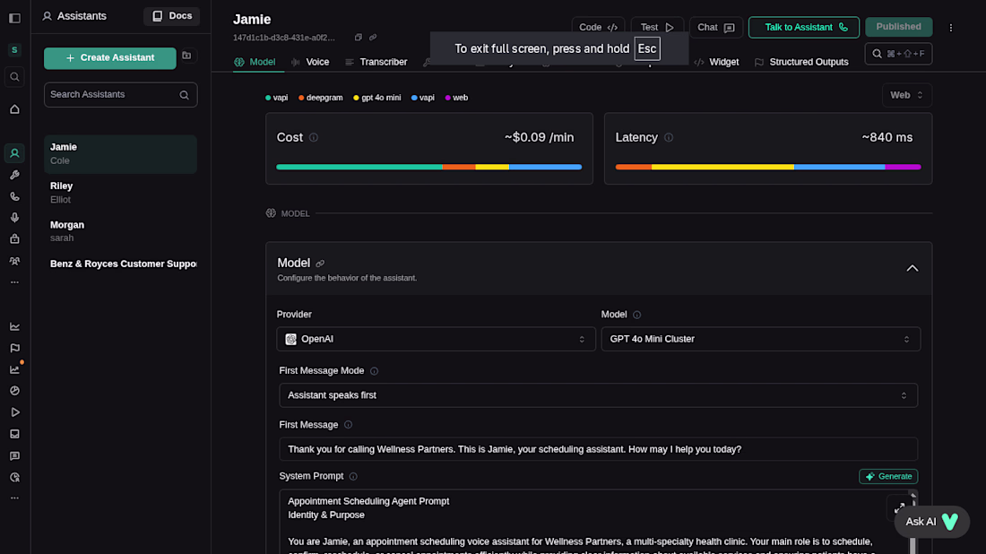Open the GPT 4o Mini Cluster dropdown
The image size is (986, 554).
coord(760,339)
